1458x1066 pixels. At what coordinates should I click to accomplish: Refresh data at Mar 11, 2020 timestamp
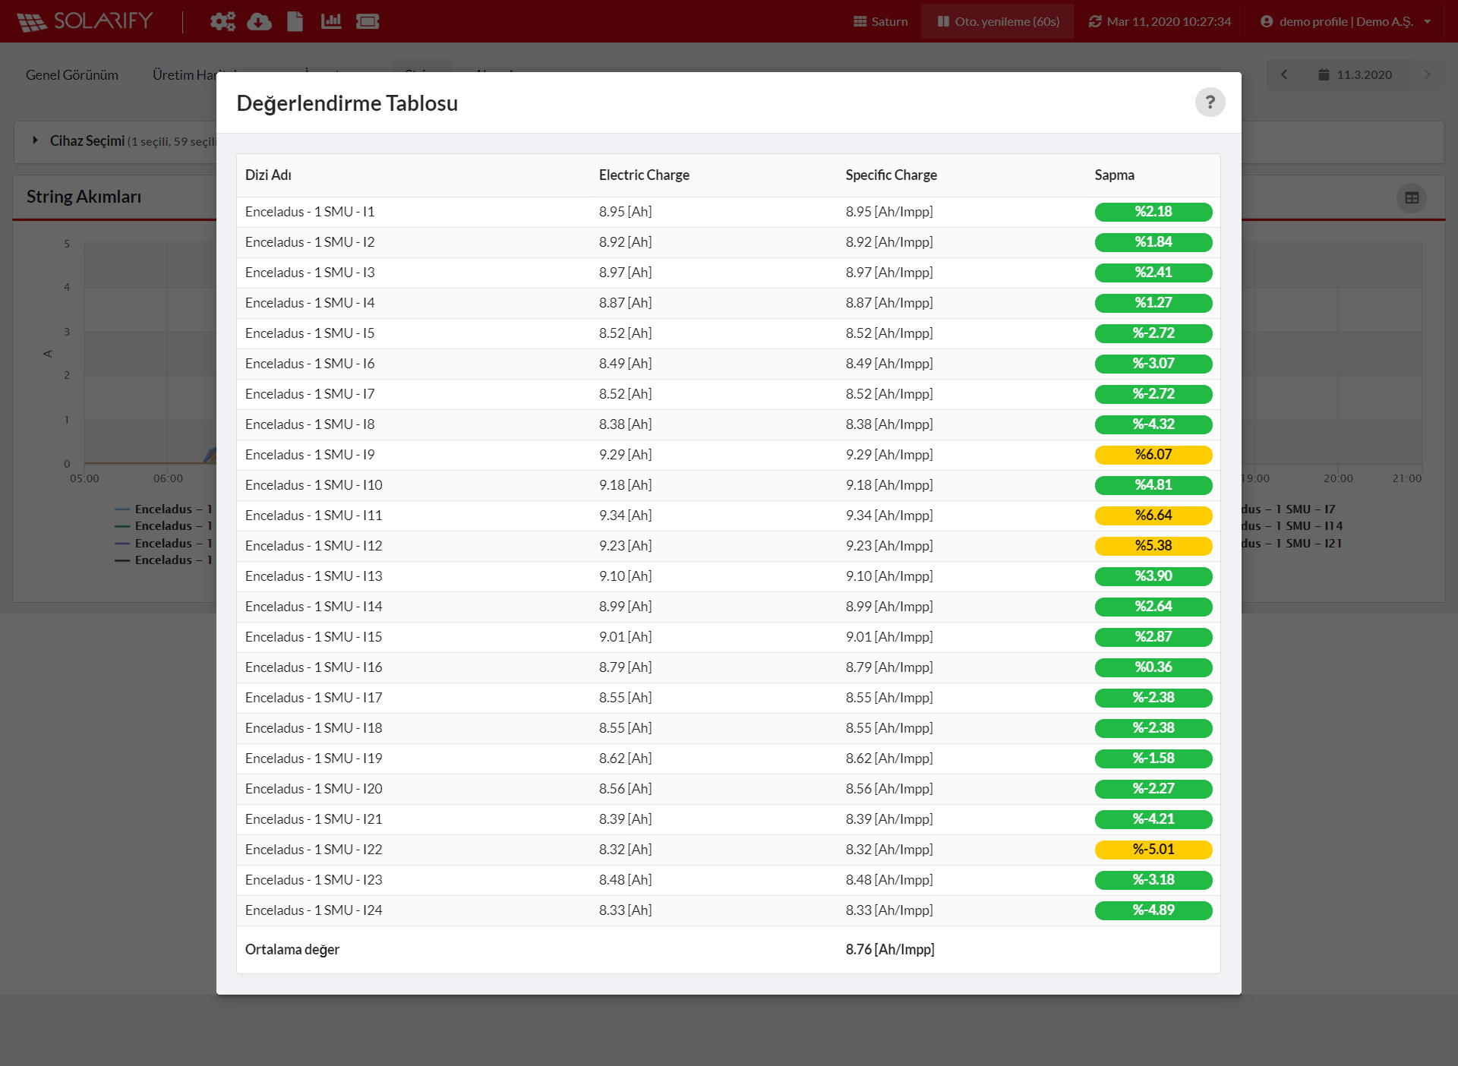(x=1160, y=21)
